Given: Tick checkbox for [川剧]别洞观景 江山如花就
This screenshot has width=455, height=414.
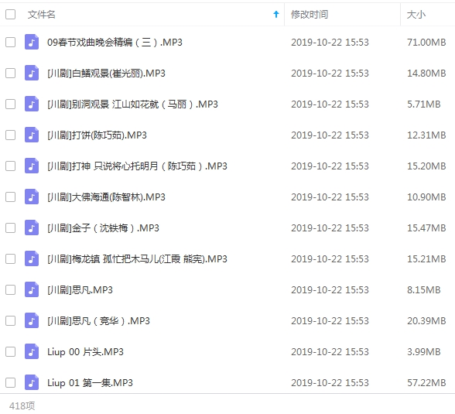Looking at the screenshot, I should tap(11, 104).
